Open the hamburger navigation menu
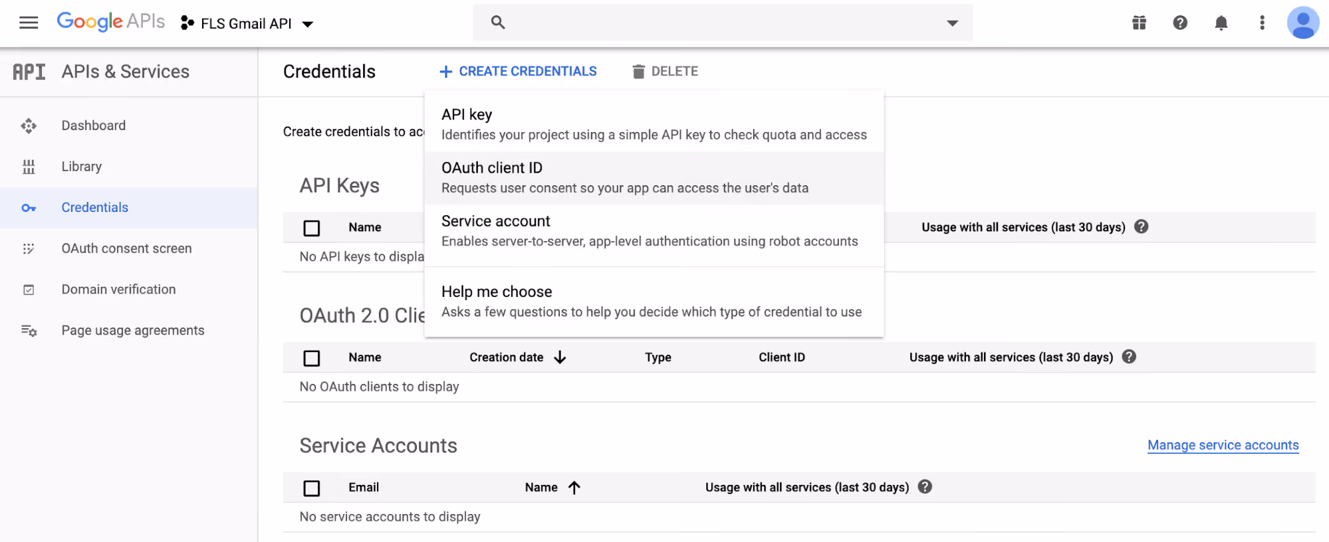Viewport: 1329px width, 542px height. point(29,23)
